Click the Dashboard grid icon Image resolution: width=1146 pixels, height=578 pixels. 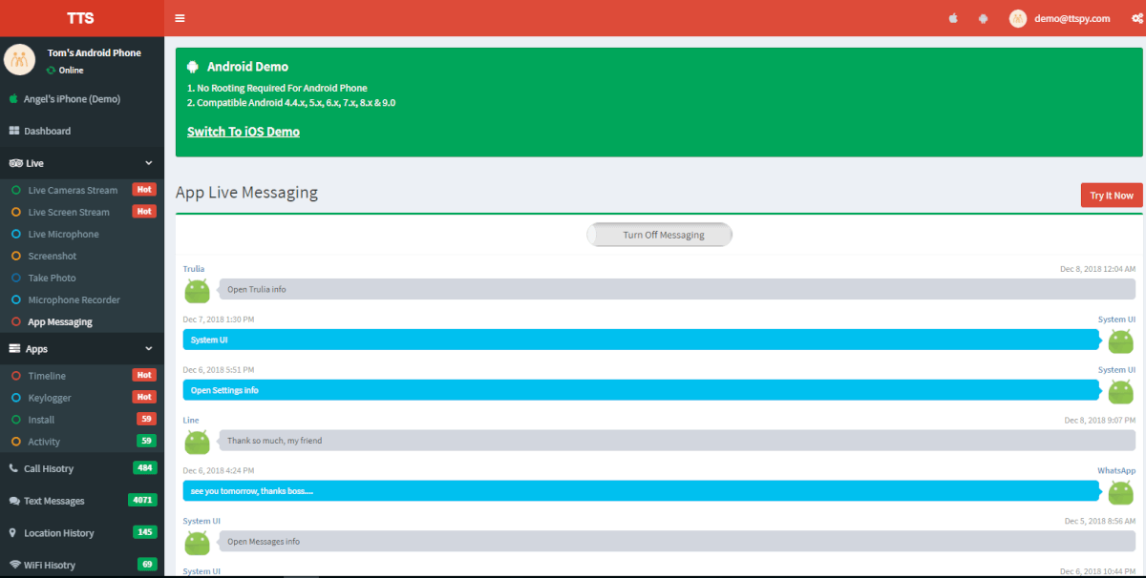(14, 131)
